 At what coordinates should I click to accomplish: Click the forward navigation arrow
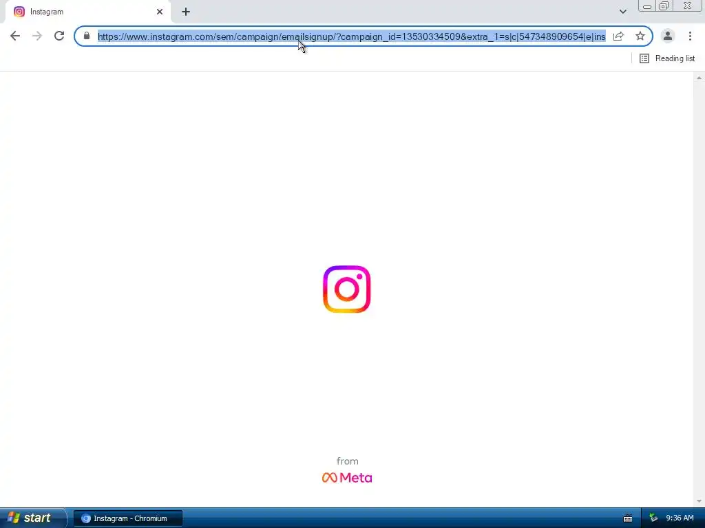coord(37,36)
